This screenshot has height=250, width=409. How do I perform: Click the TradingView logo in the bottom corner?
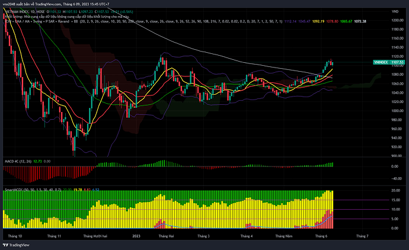[x=17, y=244]
